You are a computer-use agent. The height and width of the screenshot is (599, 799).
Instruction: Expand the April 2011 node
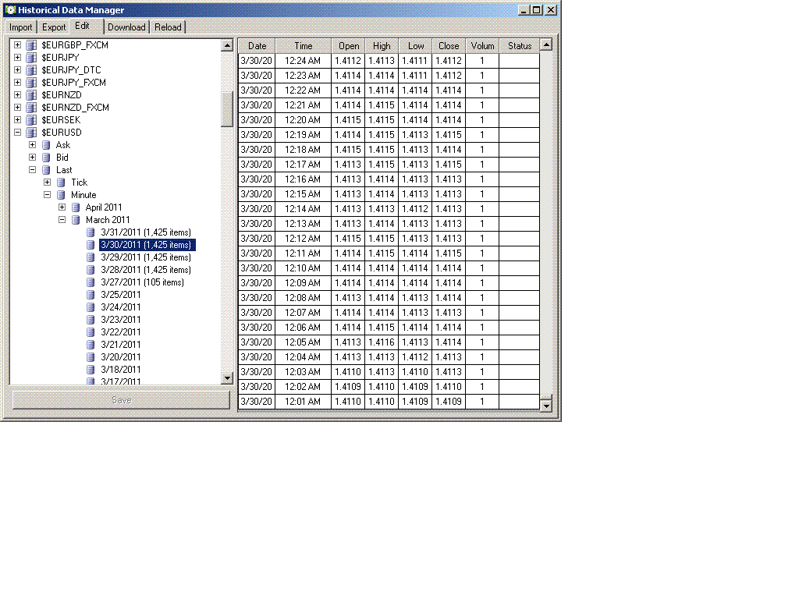[62, 207]
